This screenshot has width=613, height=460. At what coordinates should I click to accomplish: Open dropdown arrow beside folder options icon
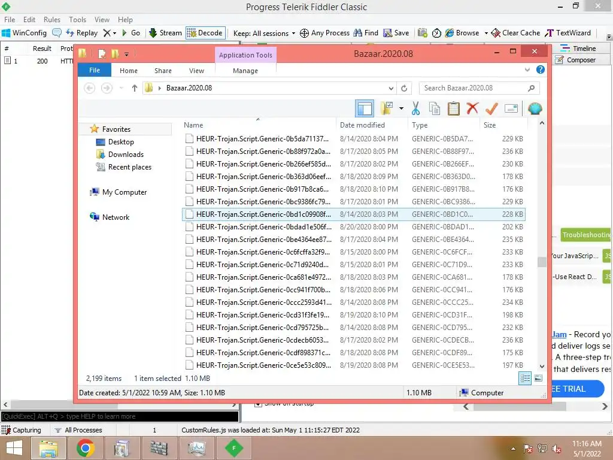(401, 108)
